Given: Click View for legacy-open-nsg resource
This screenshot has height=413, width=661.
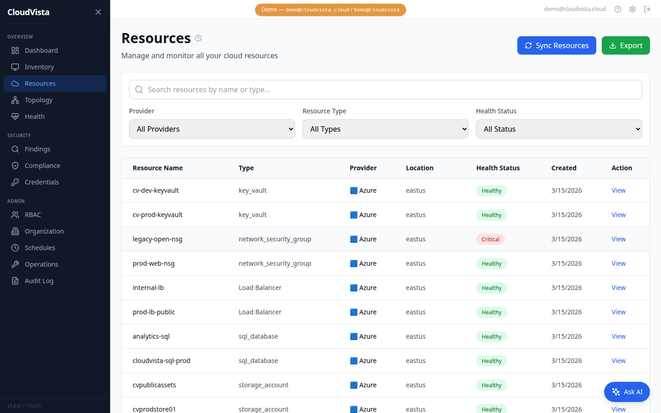Looking at the screenshot, I should pyautogui.click(x=618, y=239).
